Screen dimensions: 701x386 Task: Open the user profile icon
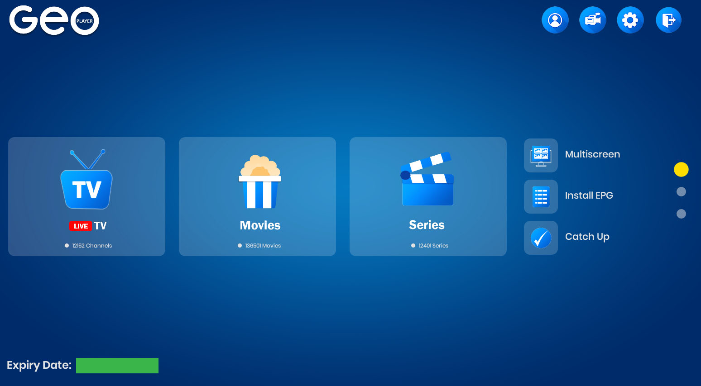tap(555, 20)
